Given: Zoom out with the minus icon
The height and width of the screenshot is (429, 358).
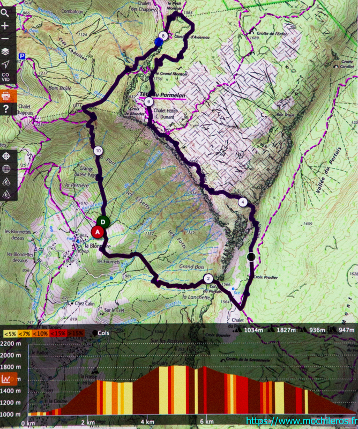Looking at the screenshot, I should [5, 39].
